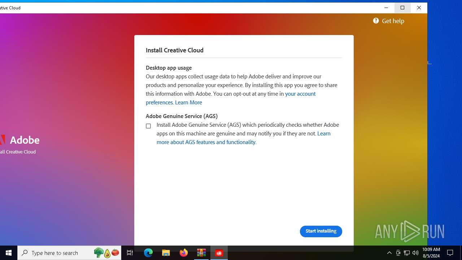The image size is (462, 260).
Task: Open the Windows Start menu
Action: point(9,253)
